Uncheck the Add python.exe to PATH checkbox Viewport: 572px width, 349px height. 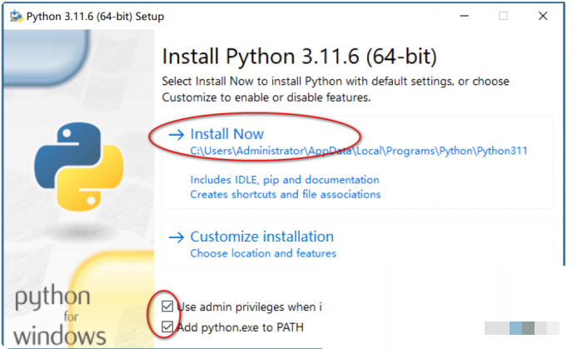(x=167, y=327)
